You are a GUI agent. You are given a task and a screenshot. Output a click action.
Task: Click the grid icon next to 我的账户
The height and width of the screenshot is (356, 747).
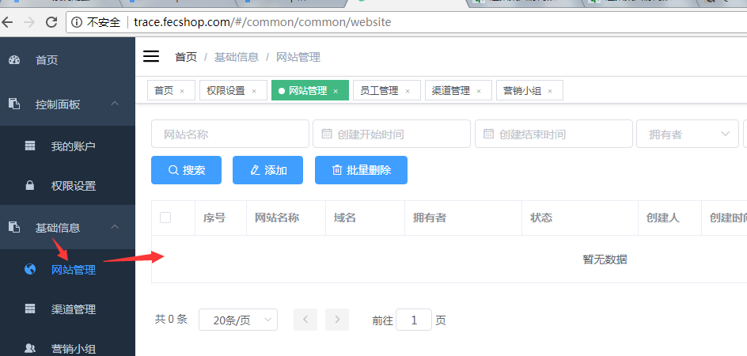click(30, 146)
